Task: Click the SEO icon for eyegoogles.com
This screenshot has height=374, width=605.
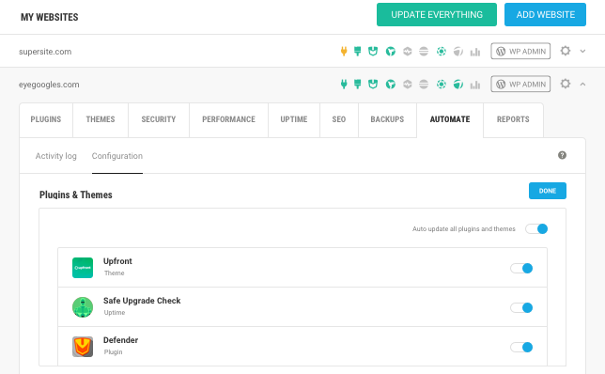Action: click(424, 84)
